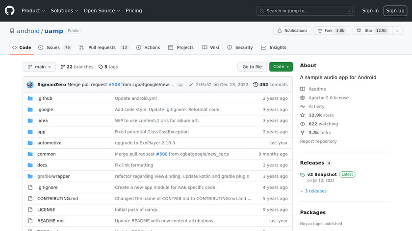
Task: Open the Apache-2.0 license link
Action: click(328, 98)
